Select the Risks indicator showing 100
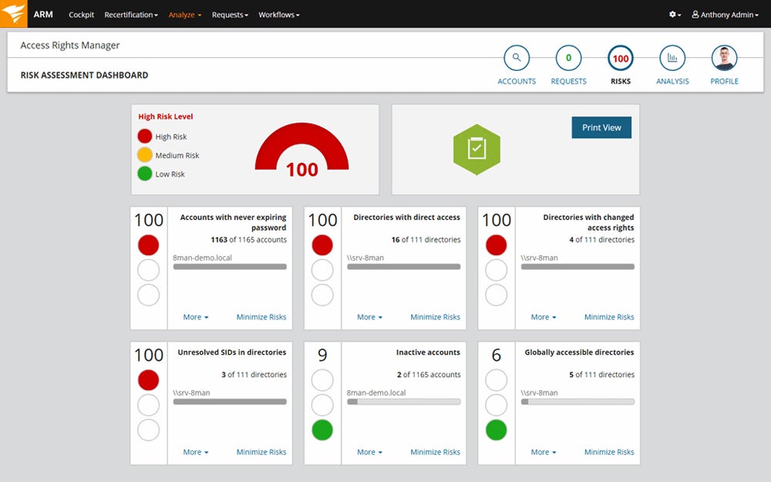This screenshot has height=482, width=771. point(620,57)
